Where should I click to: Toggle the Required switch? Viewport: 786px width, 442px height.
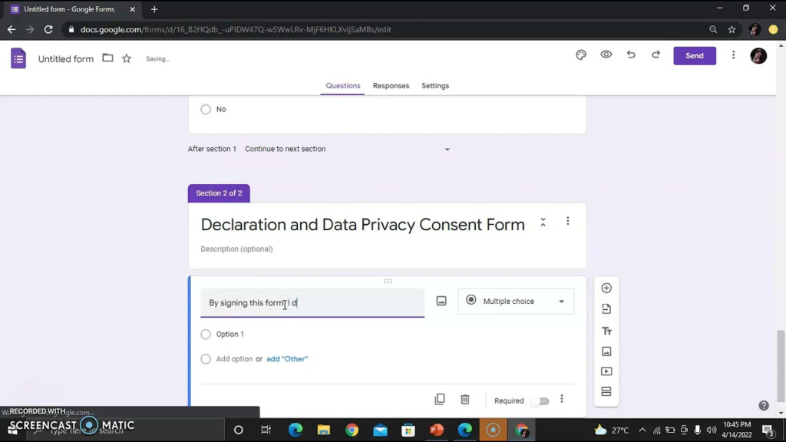point(541,401)
